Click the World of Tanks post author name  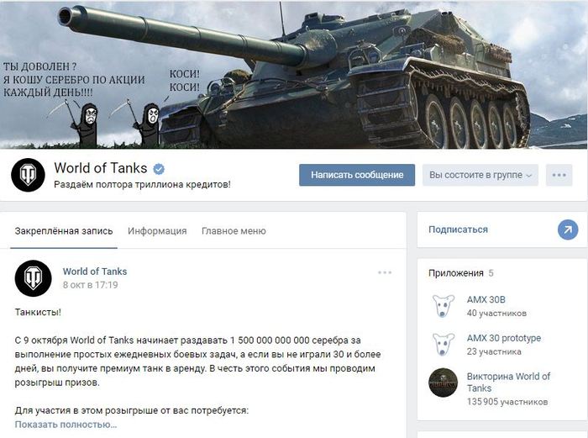pyautogui.click(x=95, y=272)
